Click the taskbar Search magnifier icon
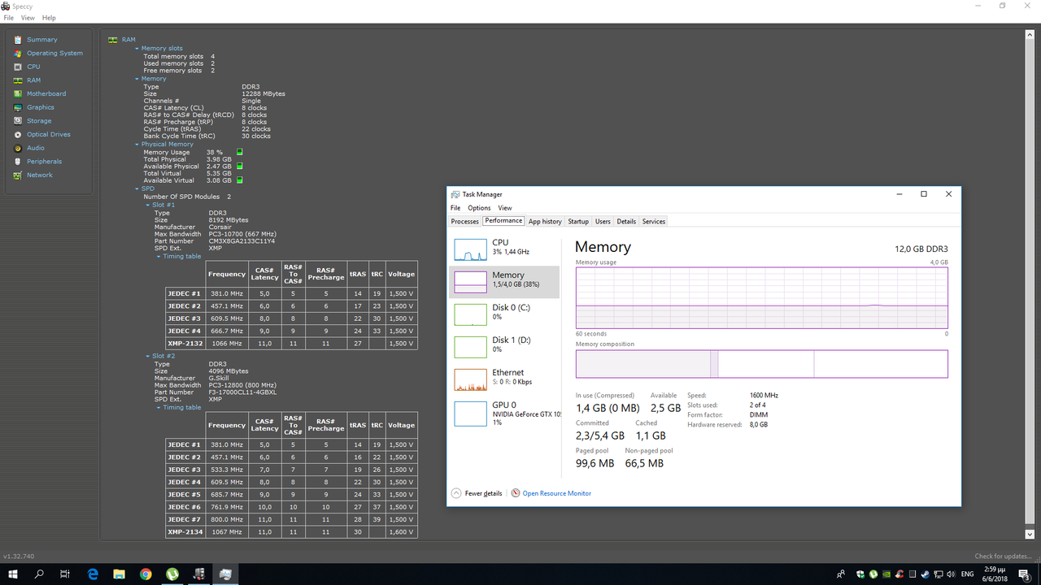The width and height of the screenshot is (1041, 585). [39, 574]
